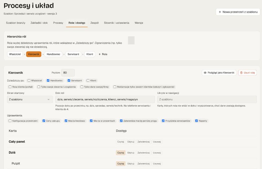Uncheck Przydziela serwisantów permission

coord(163,121)
